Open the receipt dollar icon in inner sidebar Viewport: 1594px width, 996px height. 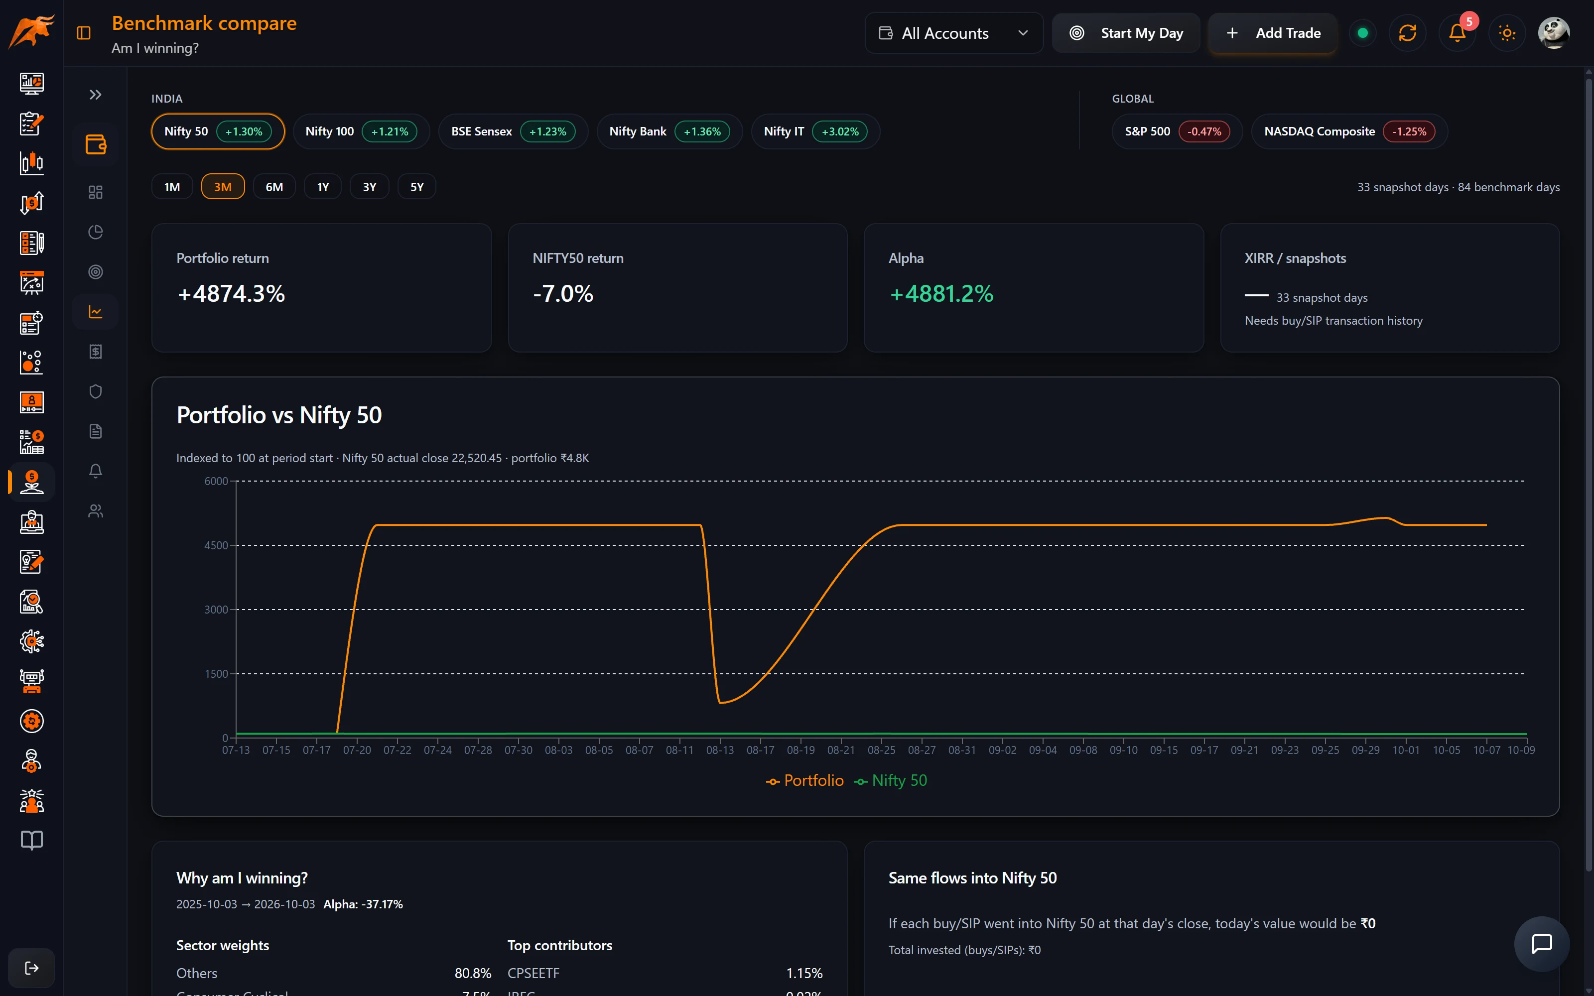[96, 352]
